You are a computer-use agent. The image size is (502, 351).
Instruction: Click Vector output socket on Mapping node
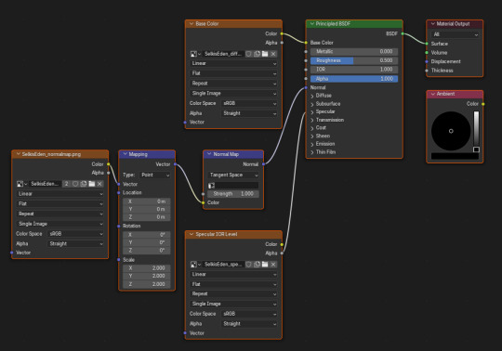point(175,164)
